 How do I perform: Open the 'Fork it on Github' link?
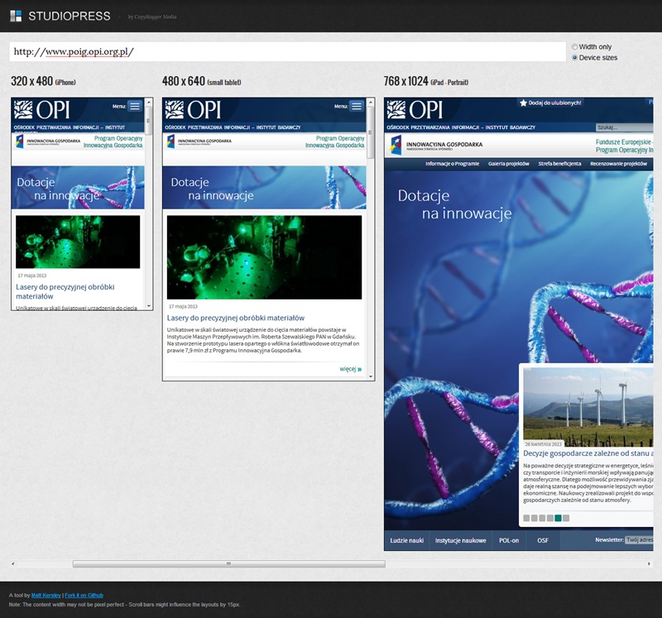tap(84, 596)
